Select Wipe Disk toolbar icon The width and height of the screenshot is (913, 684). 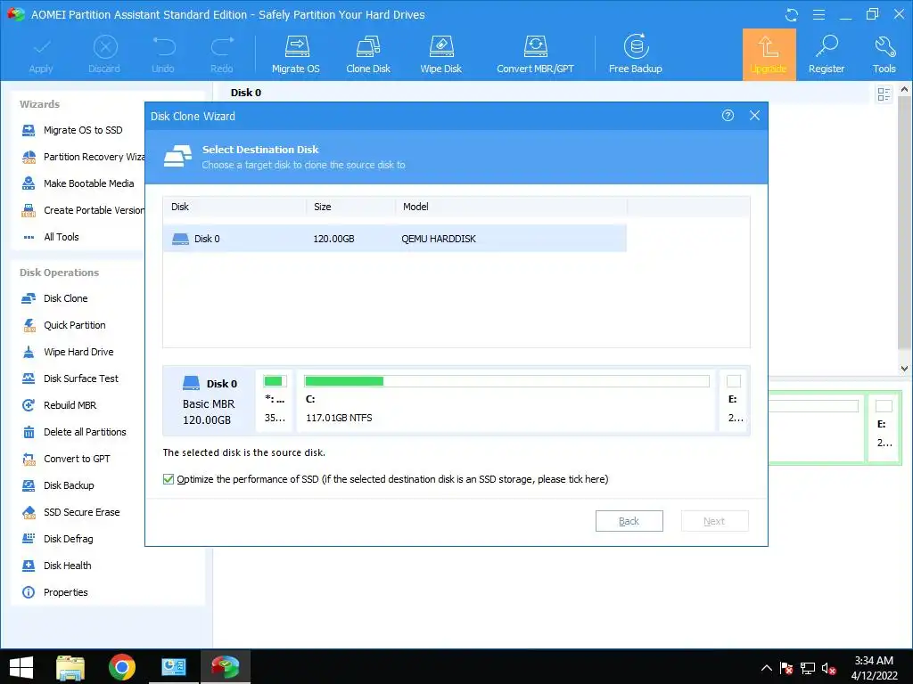click(440, 54)
